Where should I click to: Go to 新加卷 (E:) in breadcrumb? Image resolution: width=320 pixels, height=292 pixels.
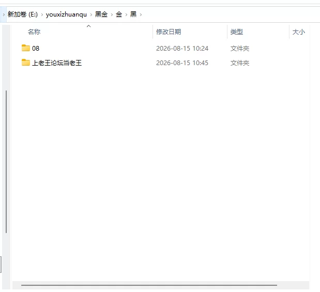tap(23, 14)
